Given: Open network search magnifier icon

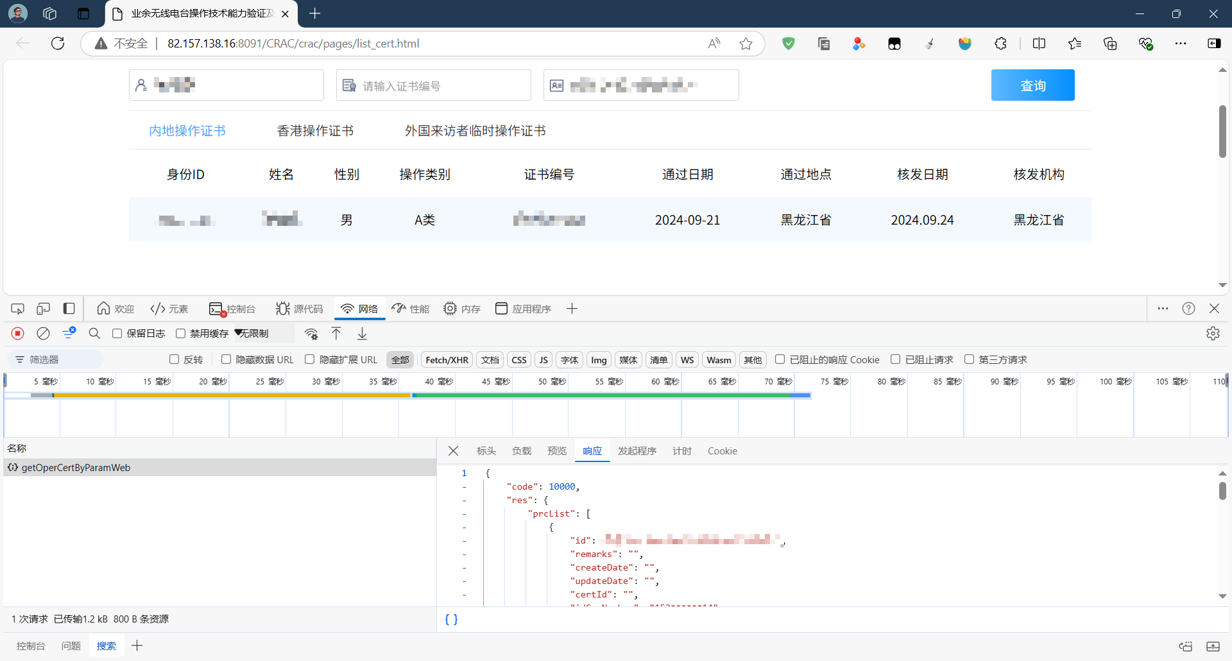Looking at the screenshot, I should click(94, 333).
